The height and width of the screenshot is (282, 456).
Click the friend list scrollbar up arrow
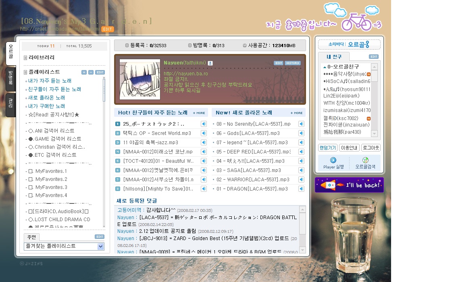374,67
